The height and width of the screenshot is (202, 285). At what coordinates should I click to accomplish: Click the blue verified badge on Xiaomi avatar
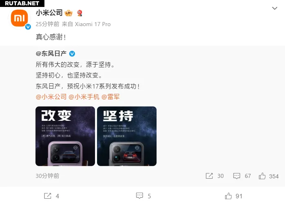tap(28, 27)
